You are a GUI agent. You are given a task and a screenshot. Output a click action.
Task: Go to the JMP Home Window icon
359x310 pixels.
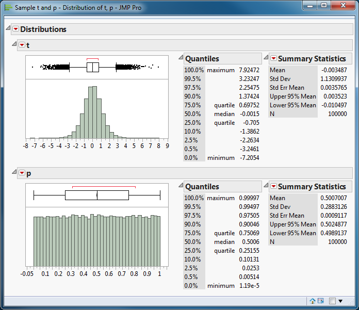312,301
